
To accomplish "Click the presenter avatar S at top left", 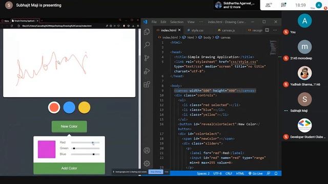I will pyautogui.click(x=9, y=5).
